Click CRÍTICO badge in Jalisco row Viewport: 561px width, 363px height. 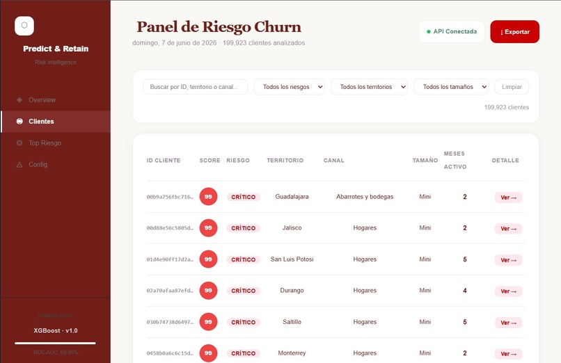point(244,228)
